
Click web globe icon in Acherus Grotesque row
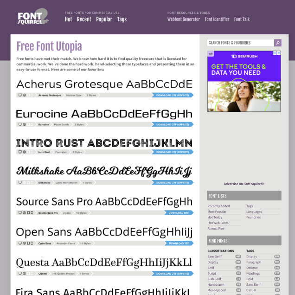[x=25, y=95]
